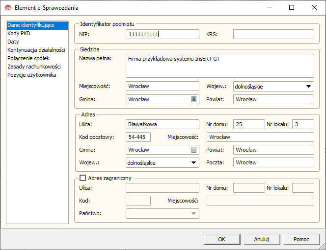Click the Nr lokalu field with value 3
This screenshot has height=250, width=326.
(x=303, y=124)
